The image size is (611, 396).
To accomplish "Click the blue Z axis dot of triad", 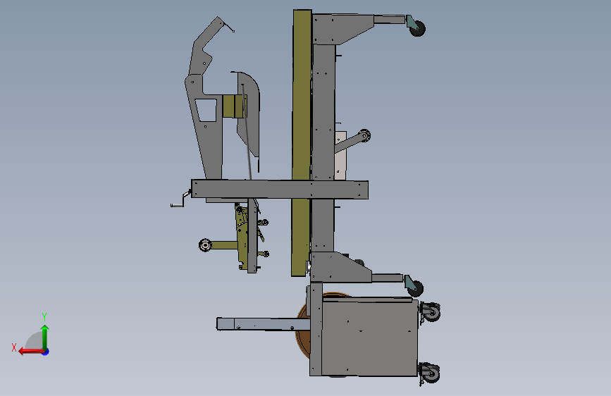I will click(46, 352).
